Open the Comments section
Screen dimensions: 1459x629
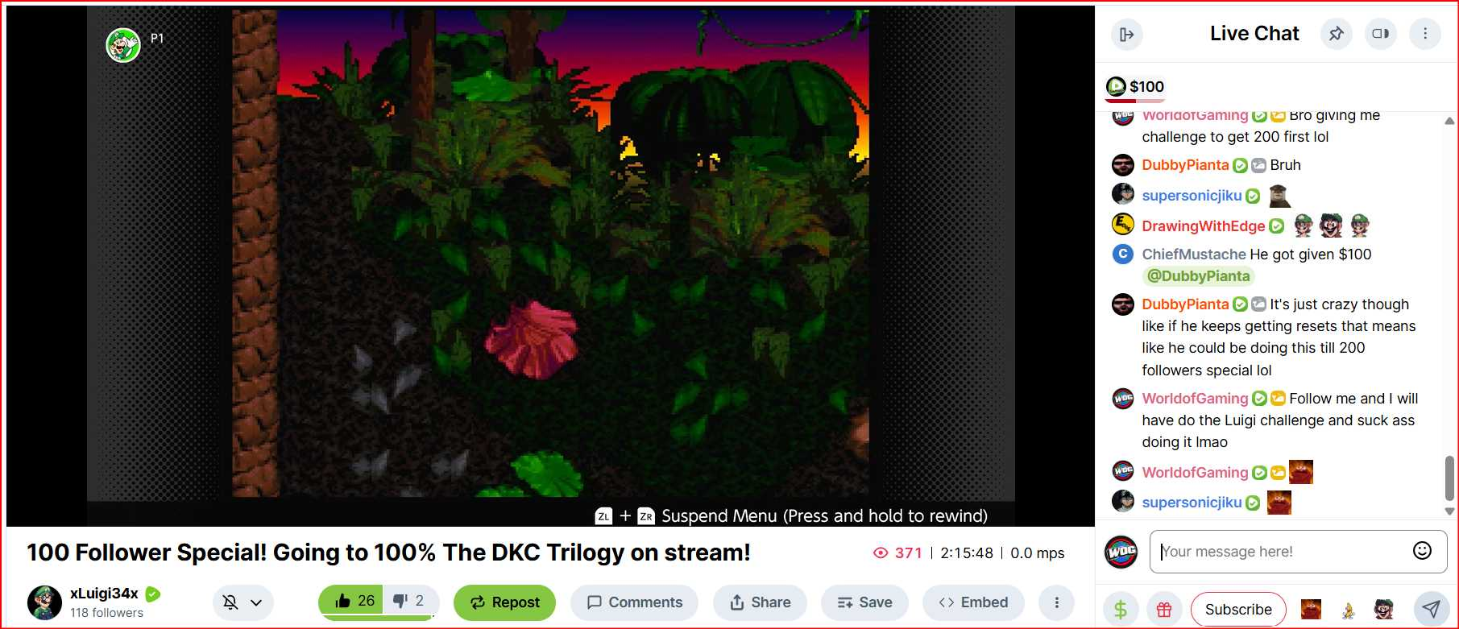635,602
